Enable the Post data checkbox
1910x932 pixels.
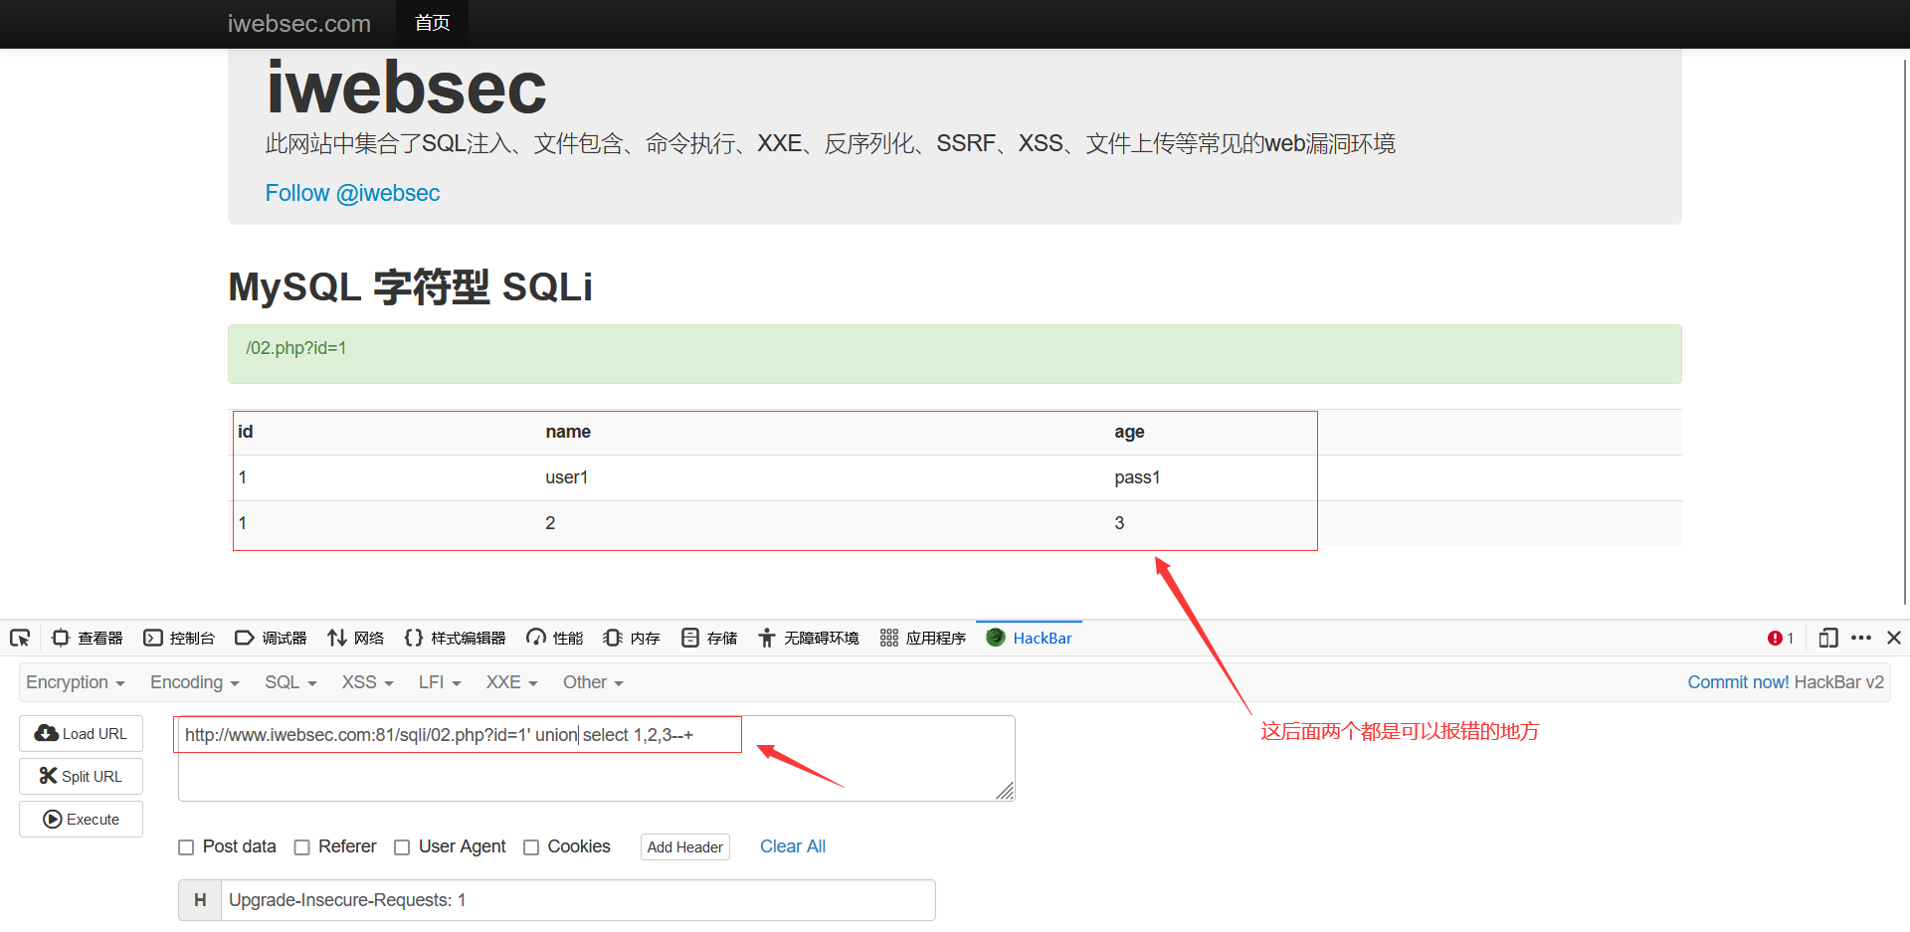point(186,846)
